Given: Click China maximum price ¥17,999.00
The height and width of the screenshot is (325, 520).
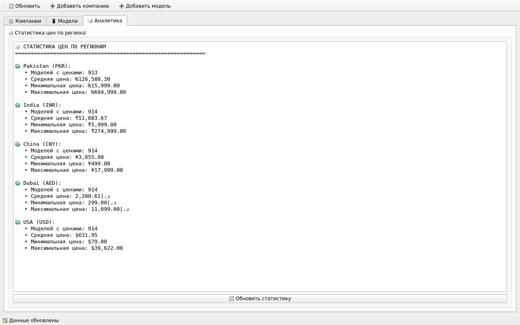Looking at the screenshot, I should point(107,170).
